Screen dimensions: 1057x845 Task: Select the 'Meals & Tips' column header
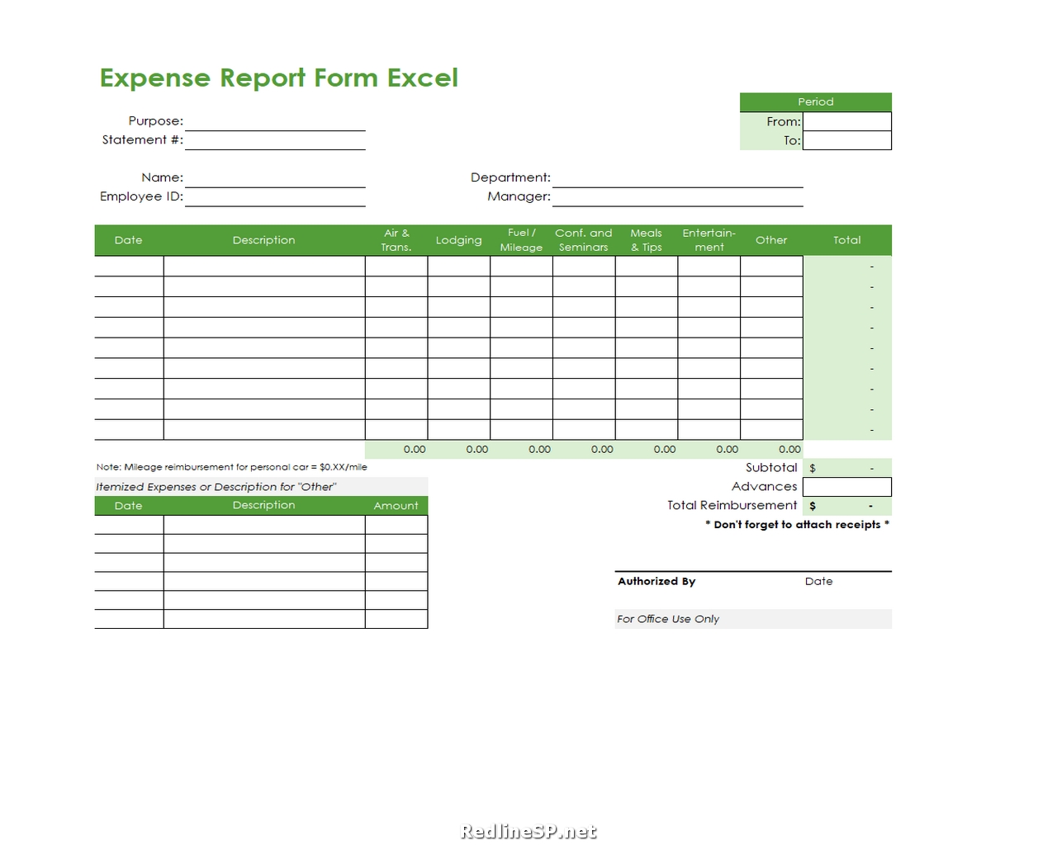pyautogui.click(x=647, y=240)
